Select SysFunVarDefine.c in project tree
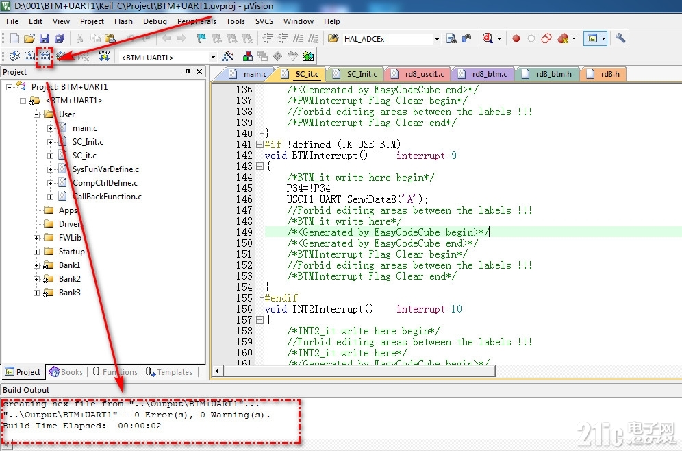This screenshot has width=682, height=451. point(105,169)
